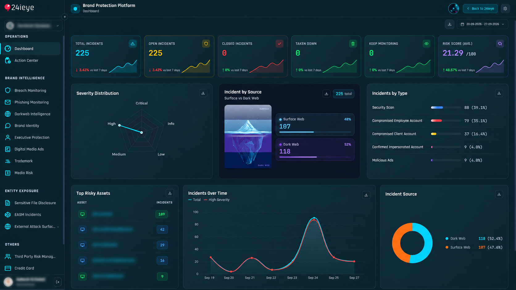Open settings via the gear icon
The width and height of the screenshot is (516, 290).
pos(505,9)
